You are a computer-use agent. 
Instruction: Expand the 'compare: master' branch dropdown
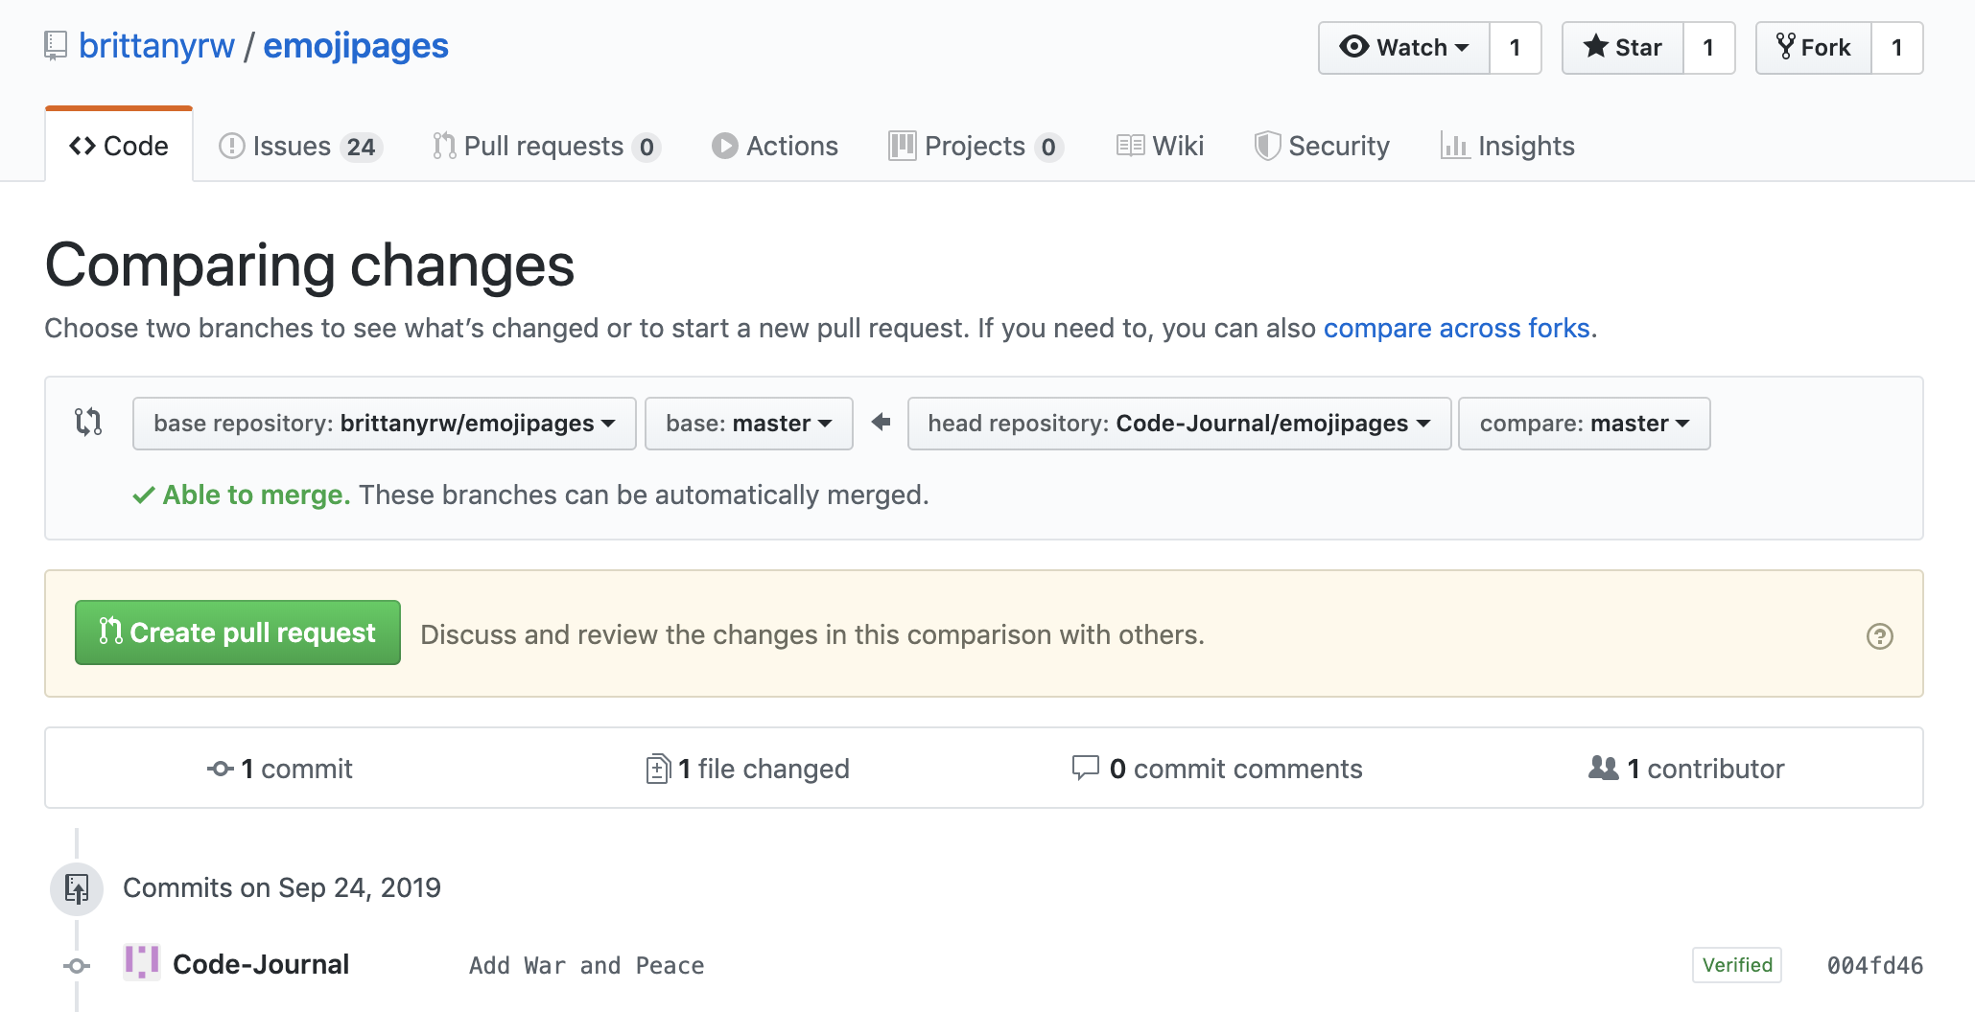point(1585,424)
